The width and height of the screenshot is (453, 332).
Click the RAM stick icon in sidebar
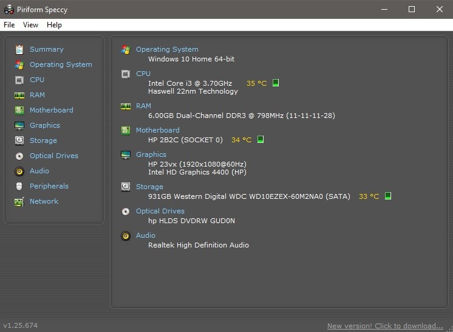click(19, 95)
